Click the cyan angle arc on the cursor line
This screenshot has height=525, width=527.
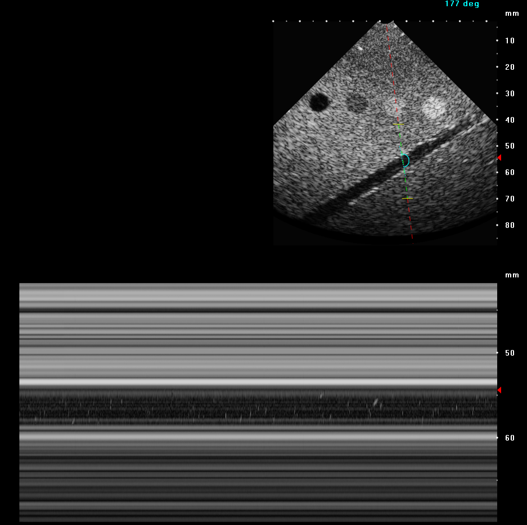tap(406, 161)
